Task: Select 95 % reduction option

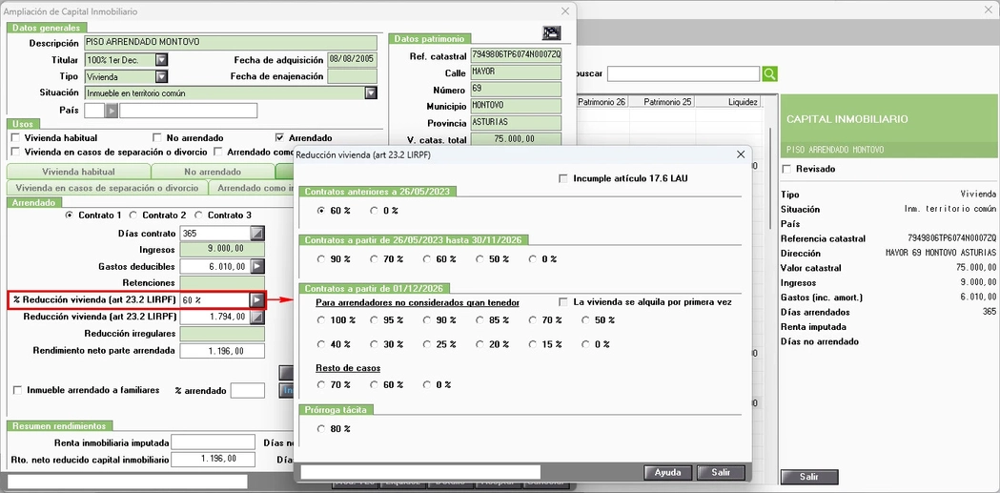Action: click(x=375, y=320)
